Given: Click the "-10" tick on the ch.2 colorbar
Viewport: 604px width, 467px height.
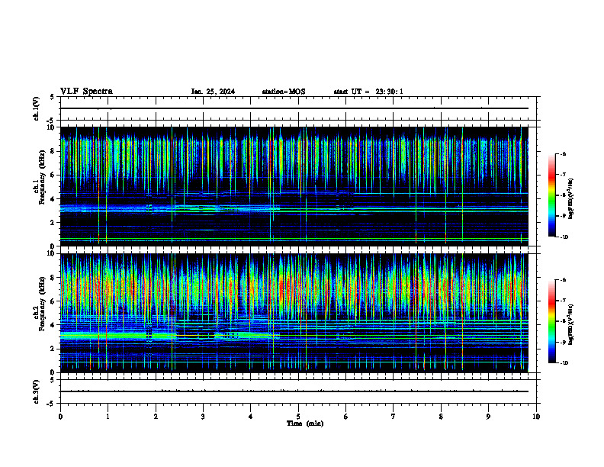Looking at the screenshot, I should [x=564, y=362].
